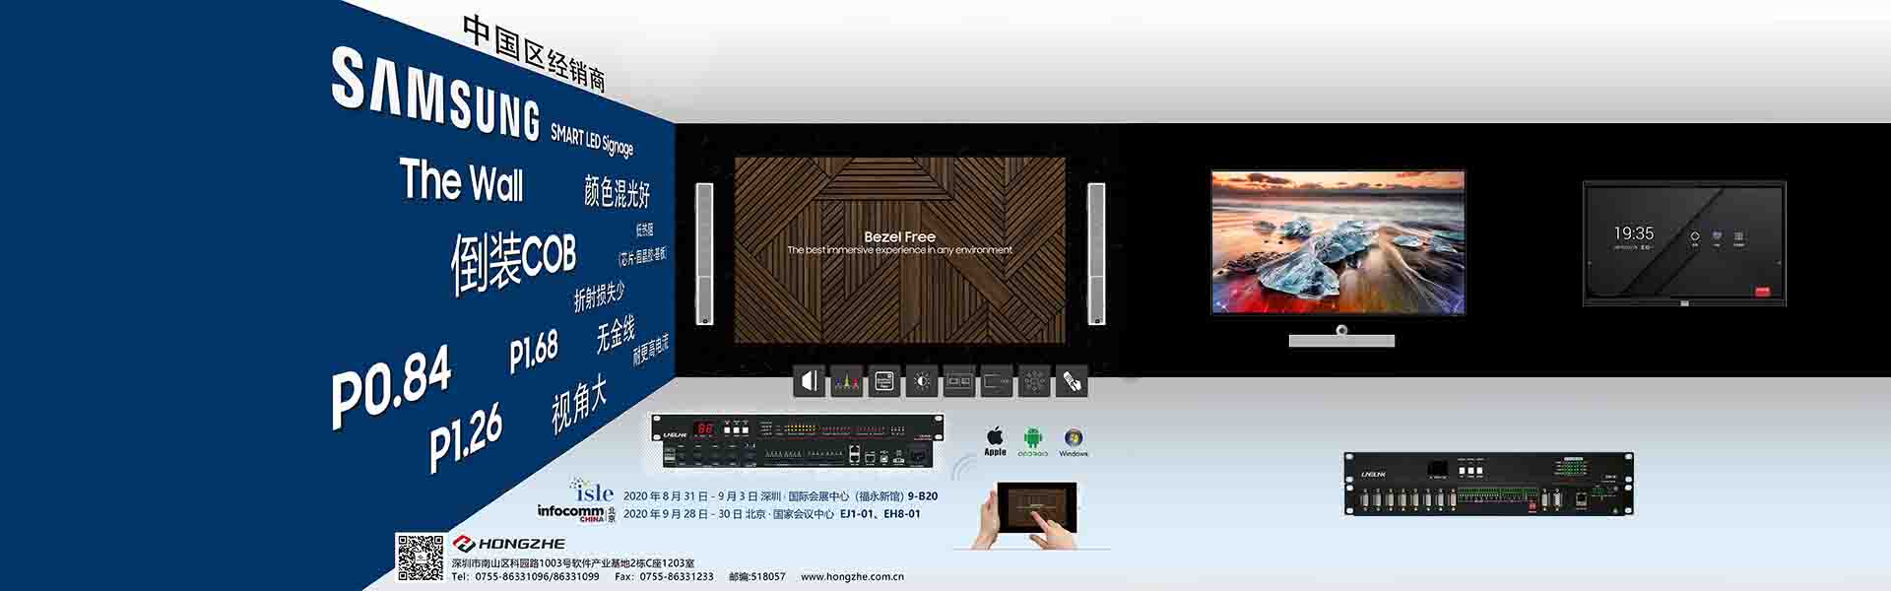
Task: Click the 'SMART LED Signage' text
Action: [591, 139]
